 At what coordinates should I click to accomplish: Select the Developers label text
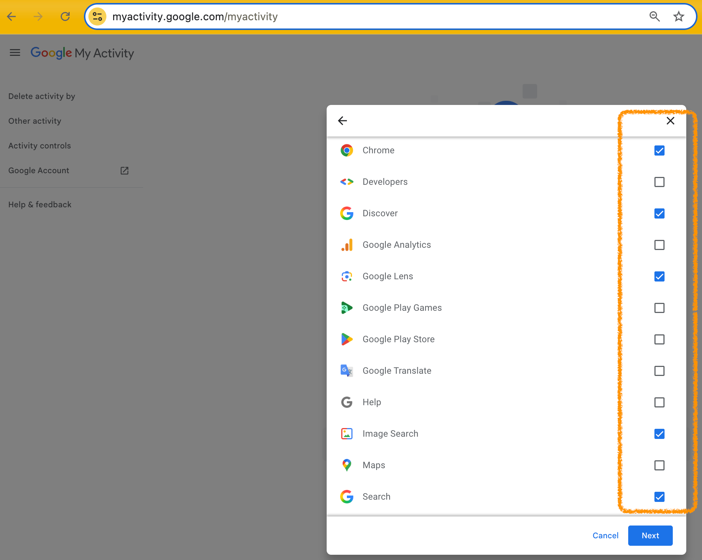(385, 182)
